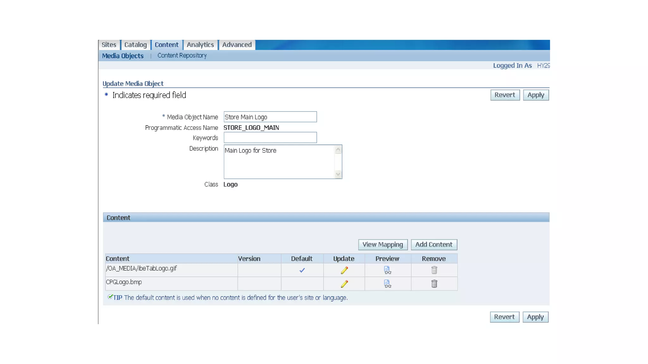This screenshot has width=648, height=364.
Task: Switch to the Catalog tab
Action: tap(135, 45)
